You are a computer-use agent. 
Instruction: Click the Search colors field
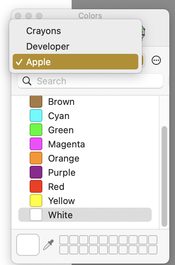click(90, 81)
